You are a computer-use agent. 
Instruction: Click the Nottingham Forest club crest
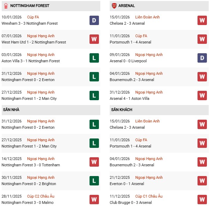click(5, 6)
